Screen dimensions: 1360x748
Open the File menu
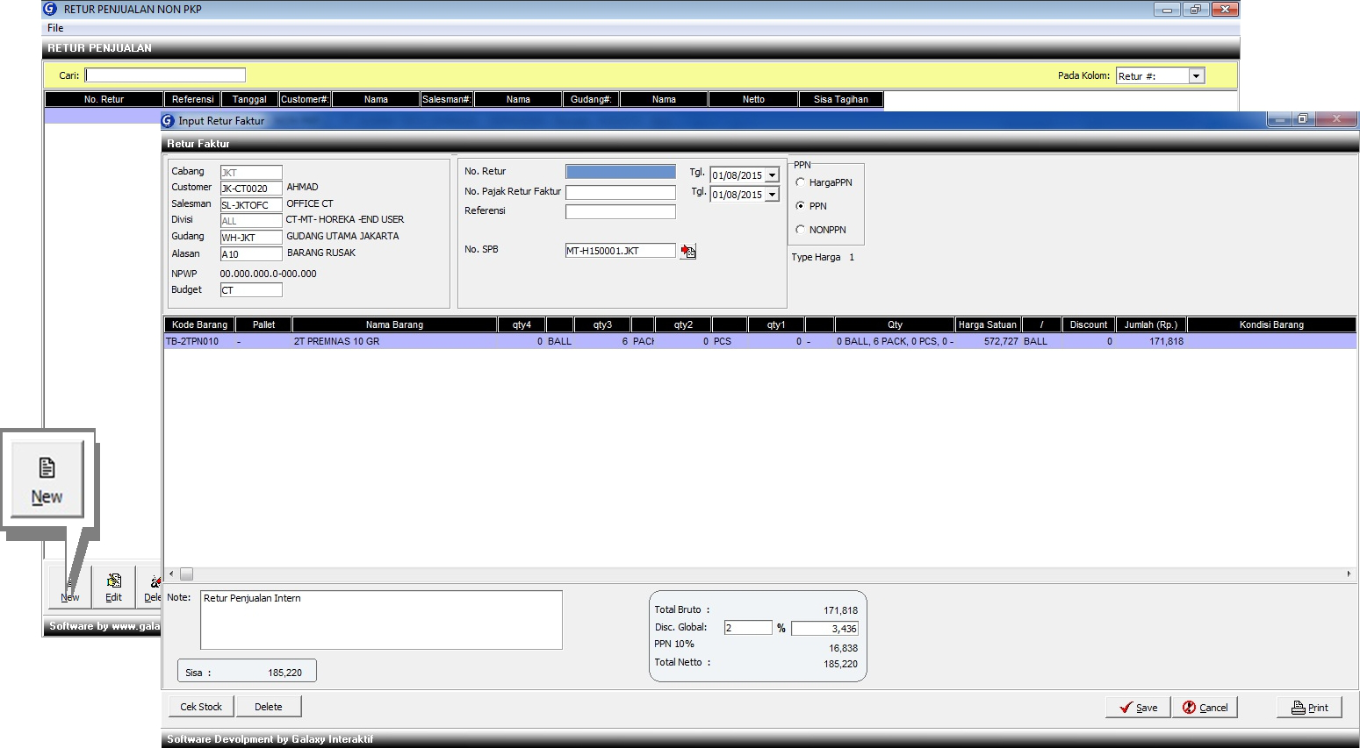point(55,28)
